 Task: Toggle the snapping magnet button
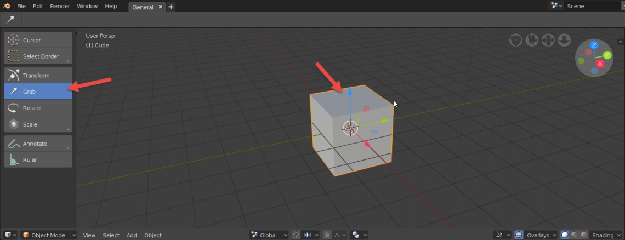[296, 235]
